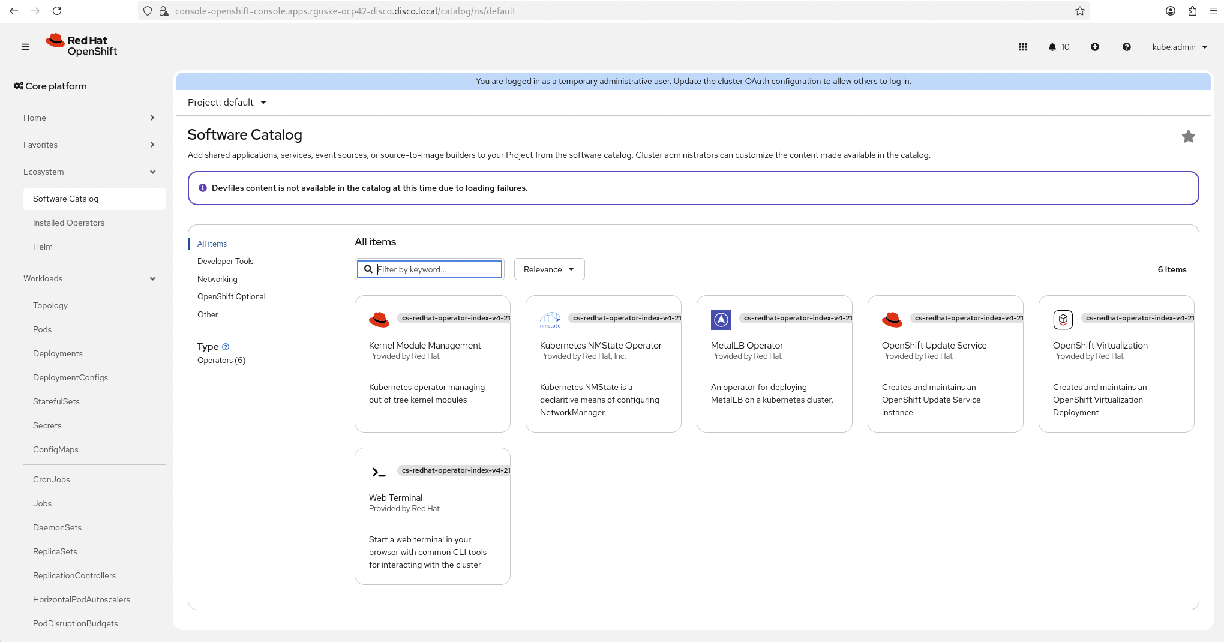Click the MetalLB Operator logo icon
The width and height of the screenshot is (1224, 642).
pyautogui.click(x=721, y=320)
